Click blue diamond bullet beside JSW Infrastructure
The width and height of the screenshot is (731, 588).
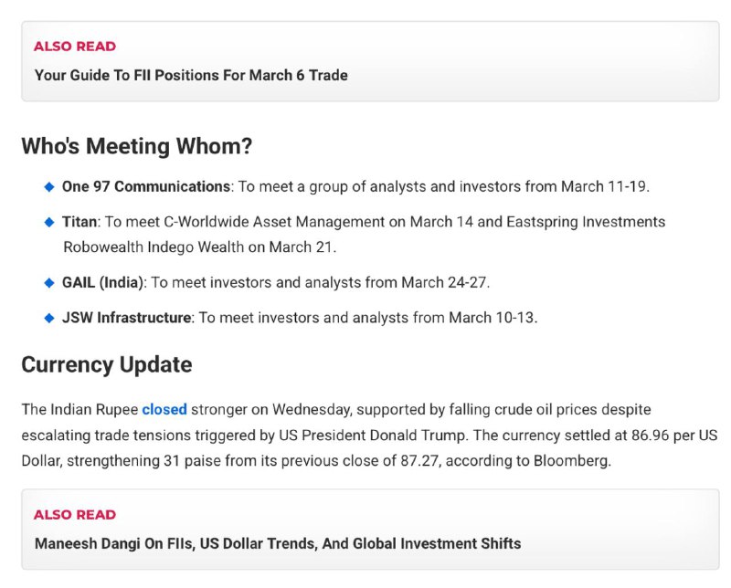(x=49, y=318)
